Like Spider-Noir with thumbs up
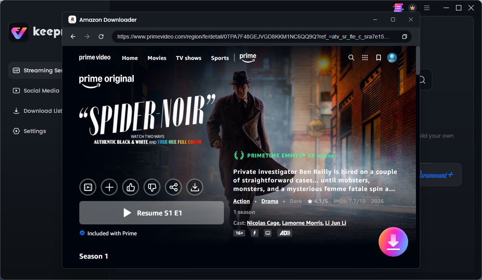Image resolution: width=482 pixels, height=280 pixels. point(131,187)
